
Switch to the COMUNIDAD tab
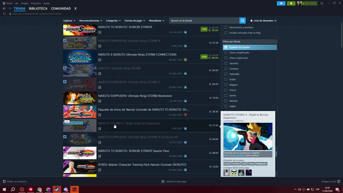[61, 9]
